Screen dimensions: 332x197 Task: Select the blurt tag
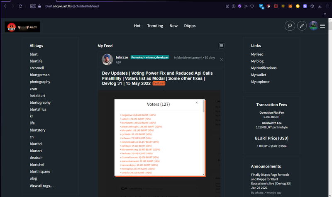34,54
